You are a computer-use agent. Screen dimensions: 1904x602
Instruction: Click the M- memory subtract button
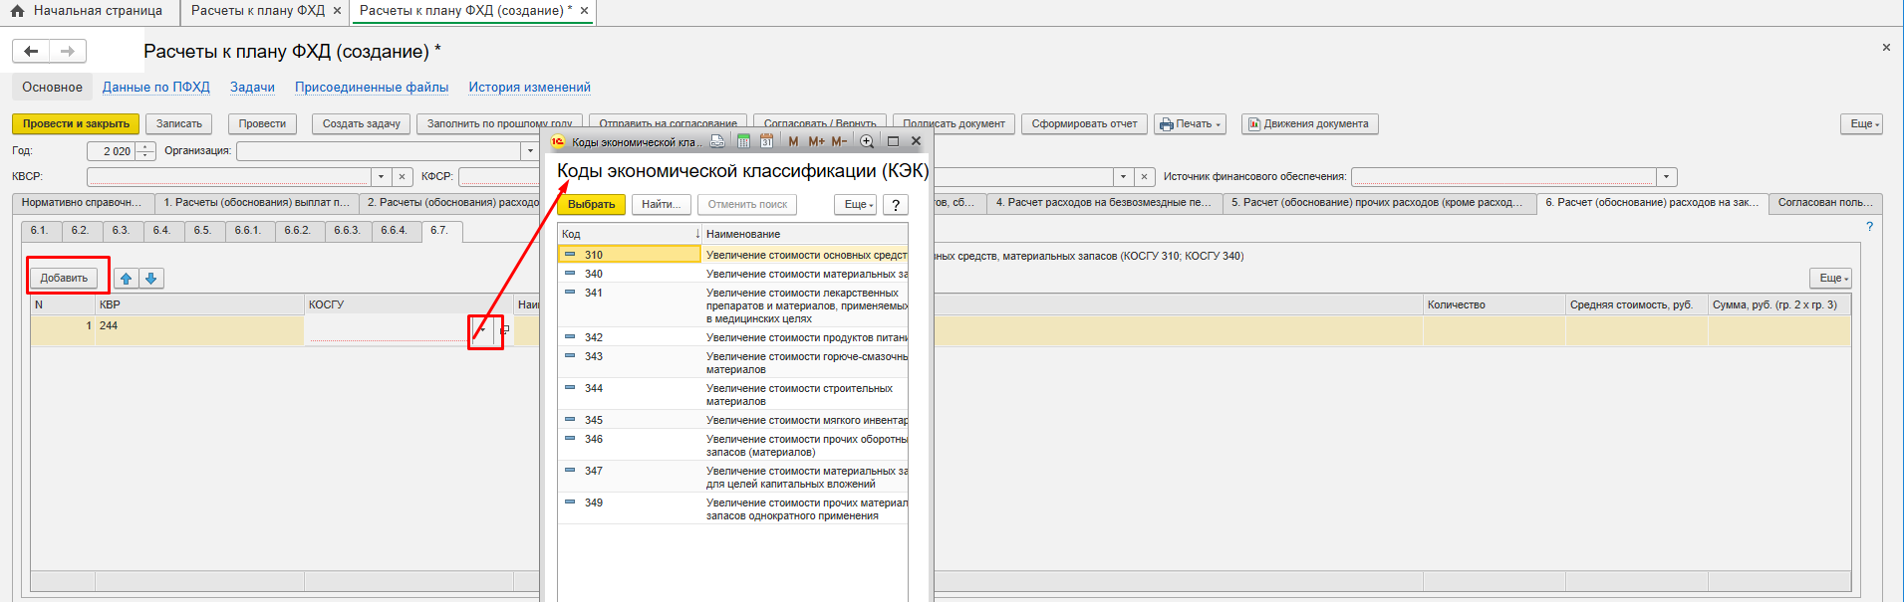[839, 141]
